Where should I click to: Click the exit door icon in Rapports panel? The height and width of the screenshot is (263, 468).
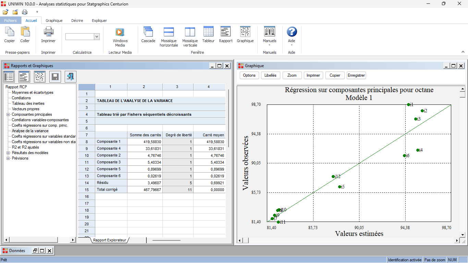pyautogui.click(x=71, y=77)
